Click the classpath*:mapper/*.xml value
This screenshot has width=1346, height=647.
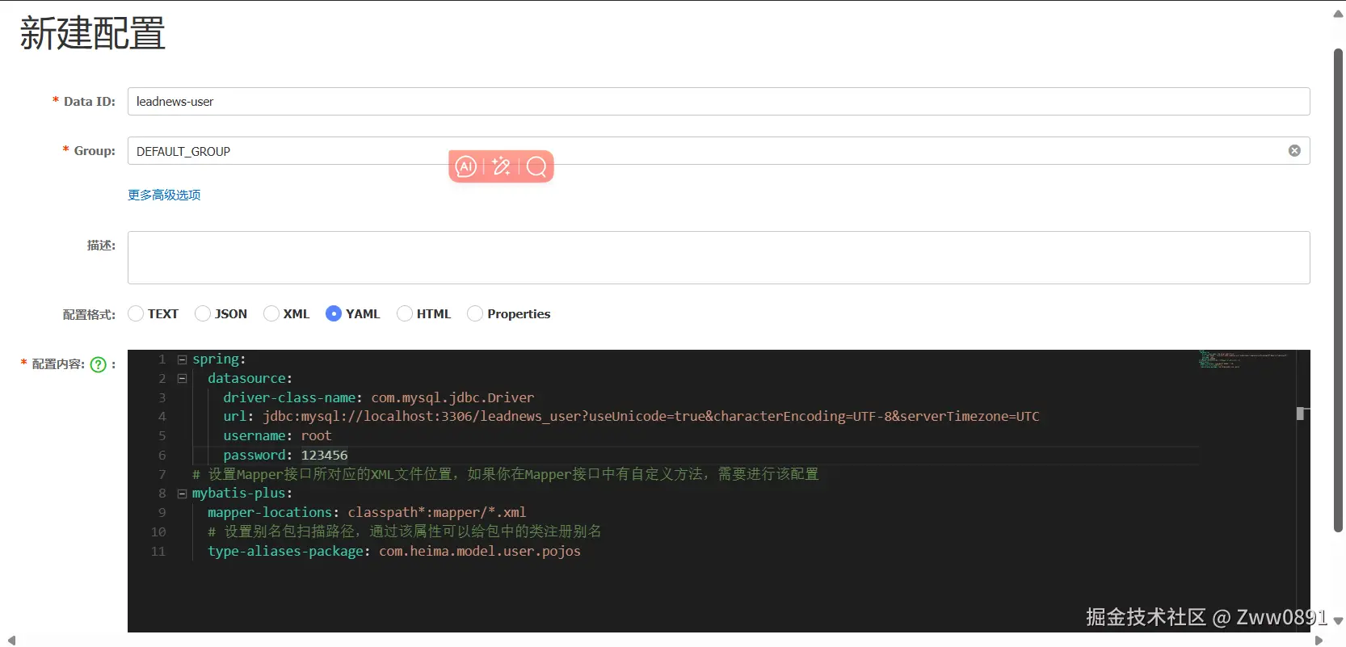point(437,513)
